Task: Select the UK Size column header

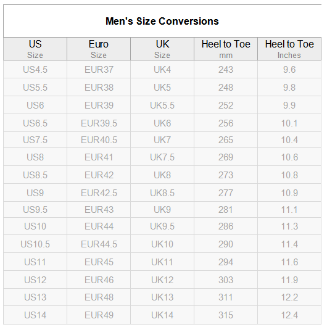Action: click(x=162, y=49)
